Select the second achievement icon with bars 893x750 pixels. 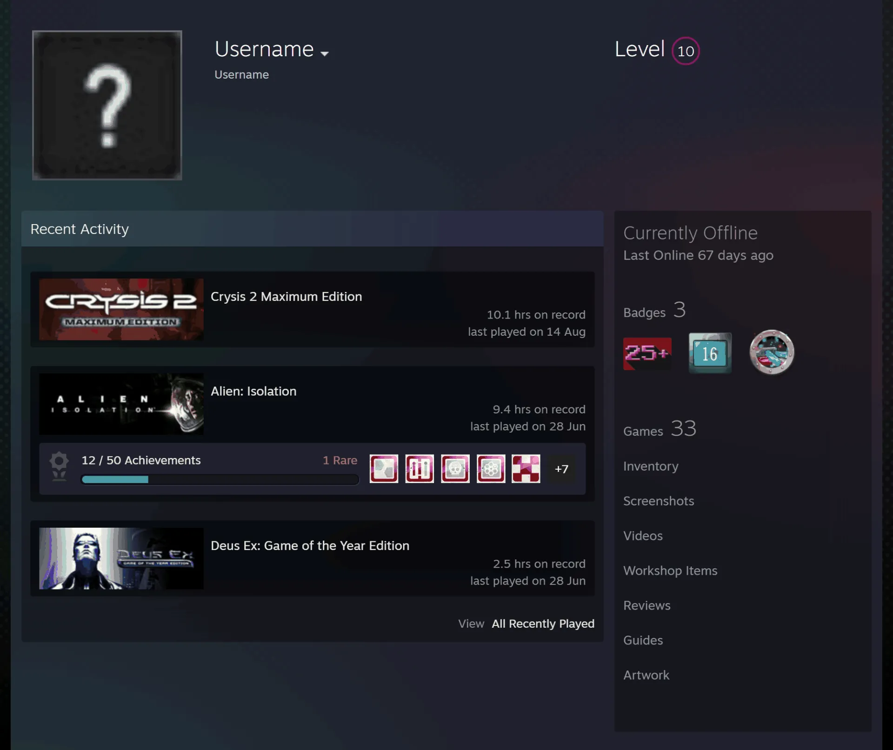(420, 469)
